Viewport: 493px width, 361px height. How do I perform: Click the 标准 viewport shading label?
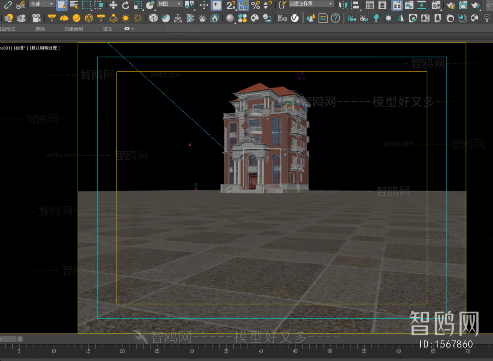click(21, 48)
